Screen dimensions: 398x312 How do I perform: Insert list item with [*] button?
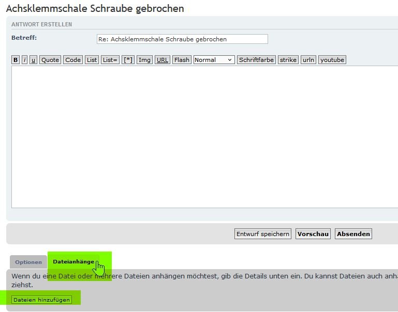pos(128,60)
